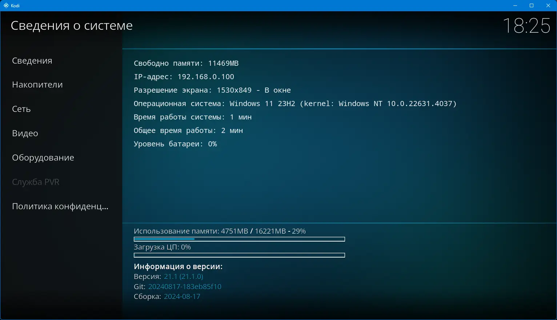Select the Уровень батареи: 0% line
This screenshot has width=557, height=320.
(x=175, y=144)
